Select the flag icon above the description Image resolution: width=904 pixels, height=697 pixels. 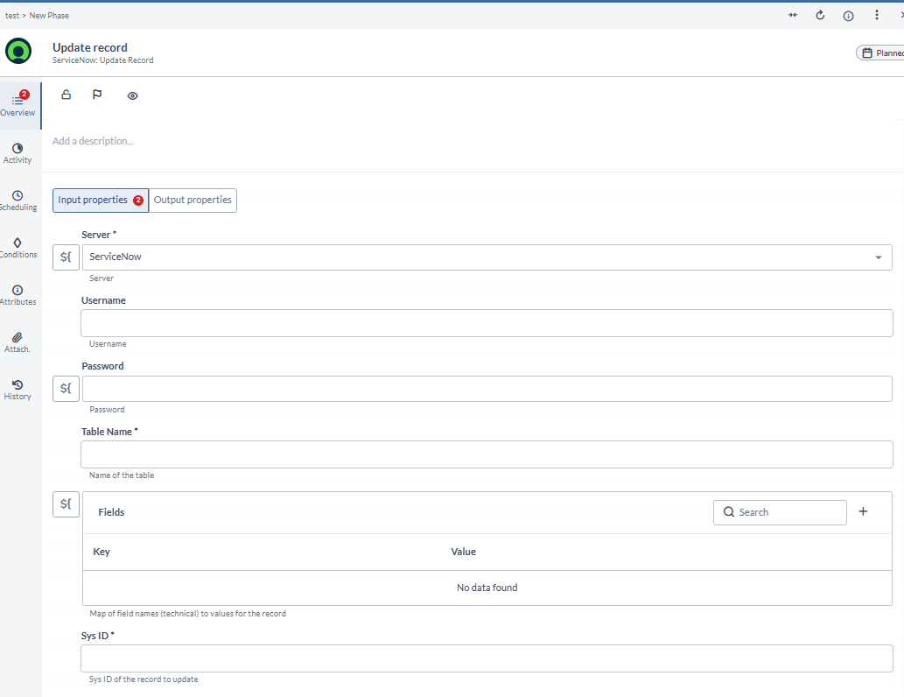98,95
